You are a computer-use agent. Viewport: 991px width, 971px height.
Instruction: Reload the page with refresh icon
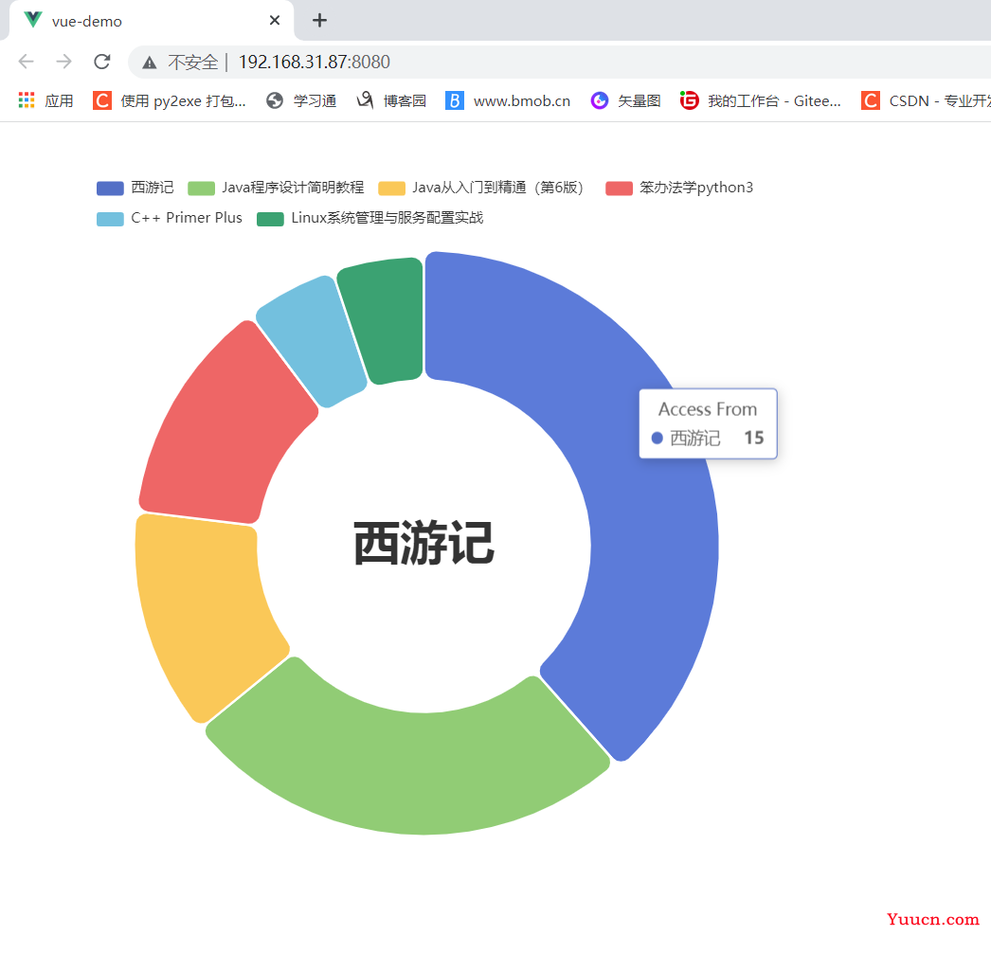coord(102,62)
